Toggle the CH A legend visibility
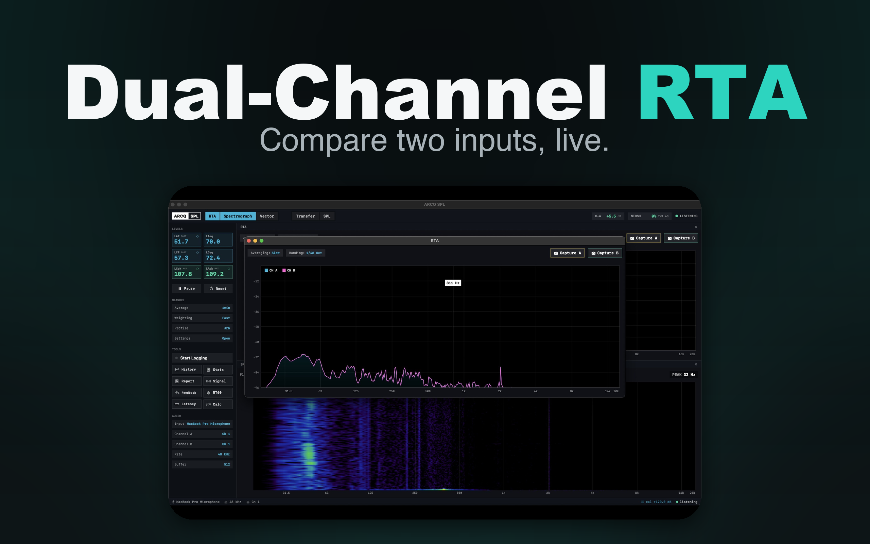 [271, 270]
